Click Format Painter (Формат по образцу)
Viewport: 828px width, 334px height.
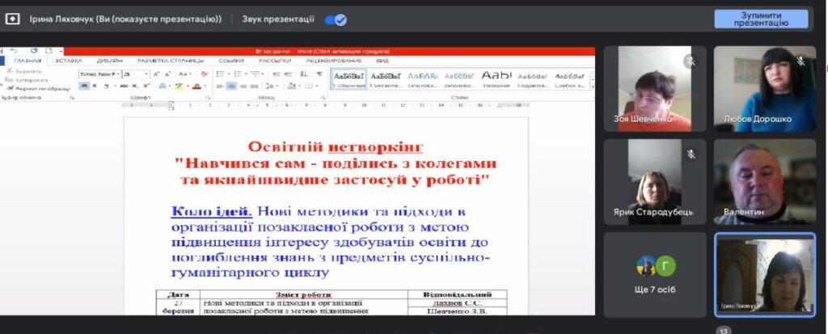click(38, 89)
